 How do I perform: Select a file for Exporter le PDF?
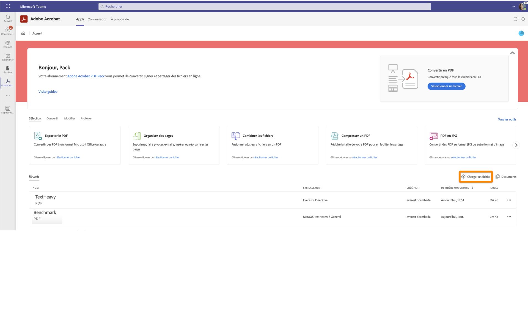tap(68, 157)
